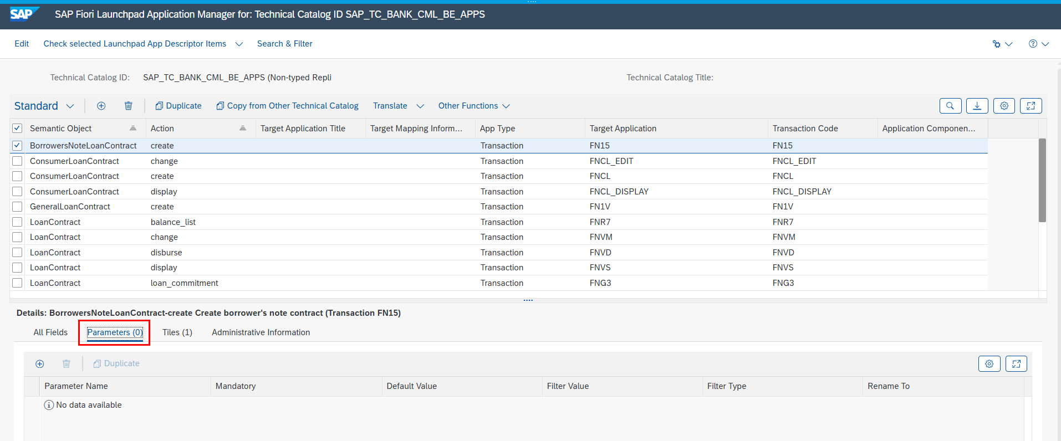
Task: Export the table with the download icon
Action: 977,106
